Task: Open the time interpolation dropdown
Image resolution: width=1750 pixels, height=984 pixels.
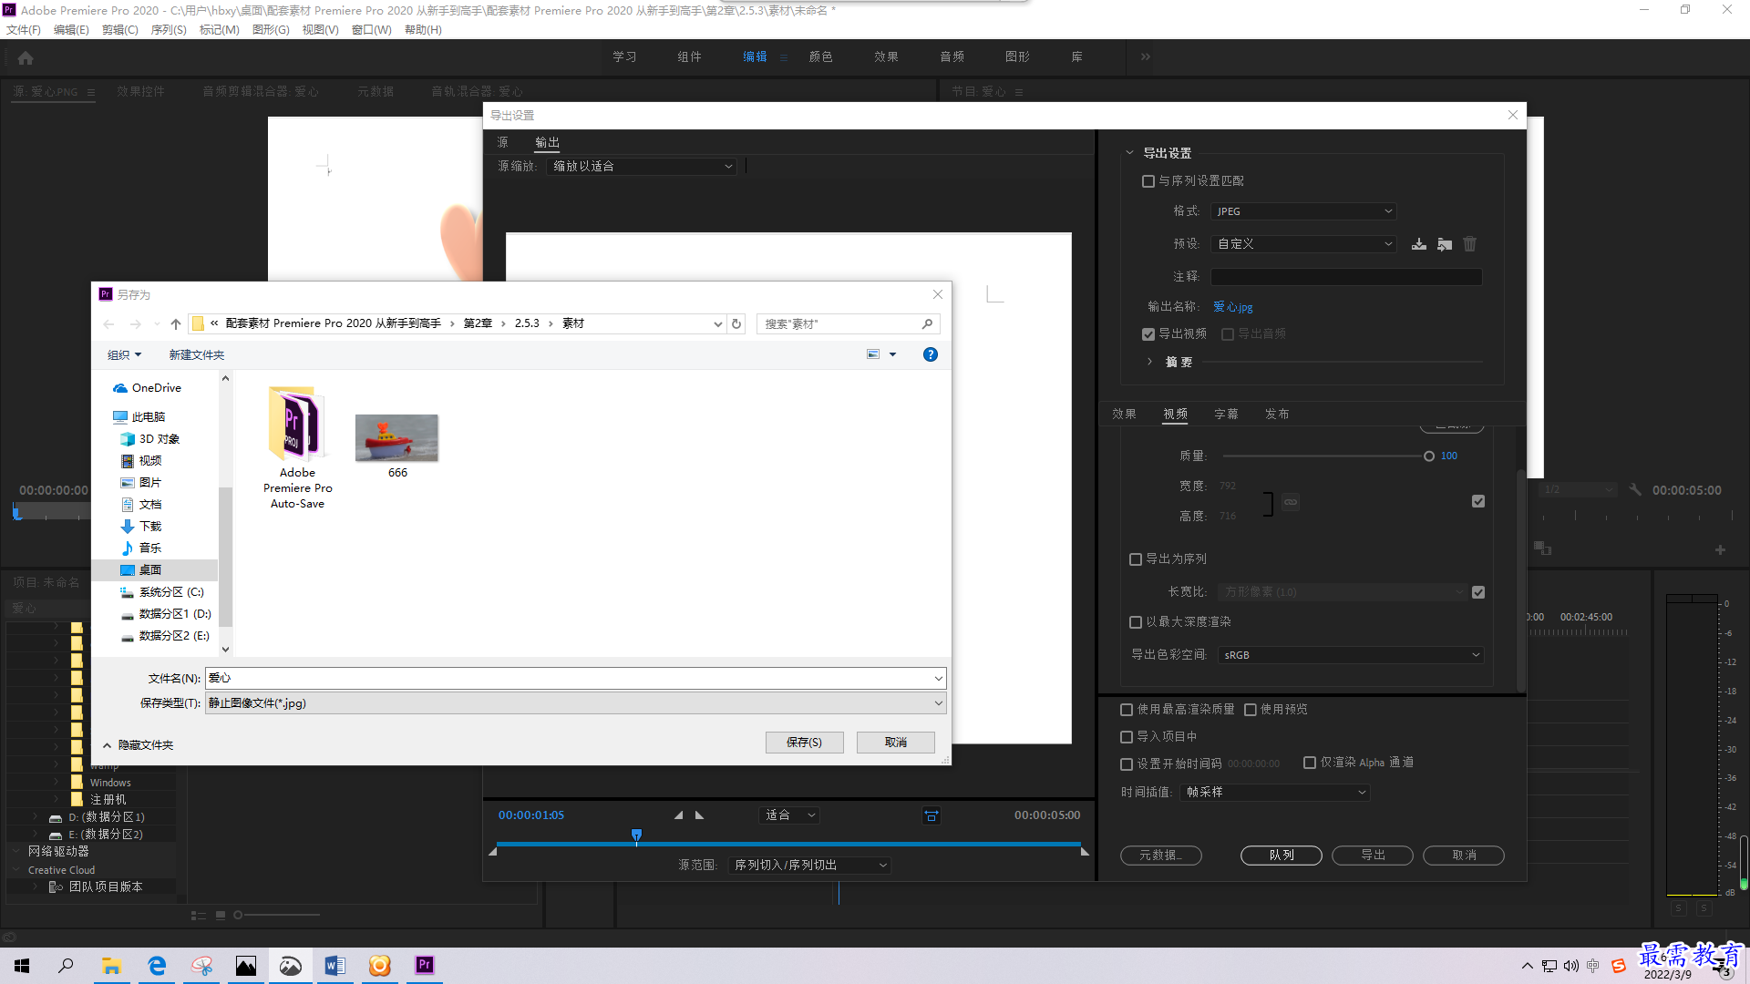Action: (x=1274, y=793)
